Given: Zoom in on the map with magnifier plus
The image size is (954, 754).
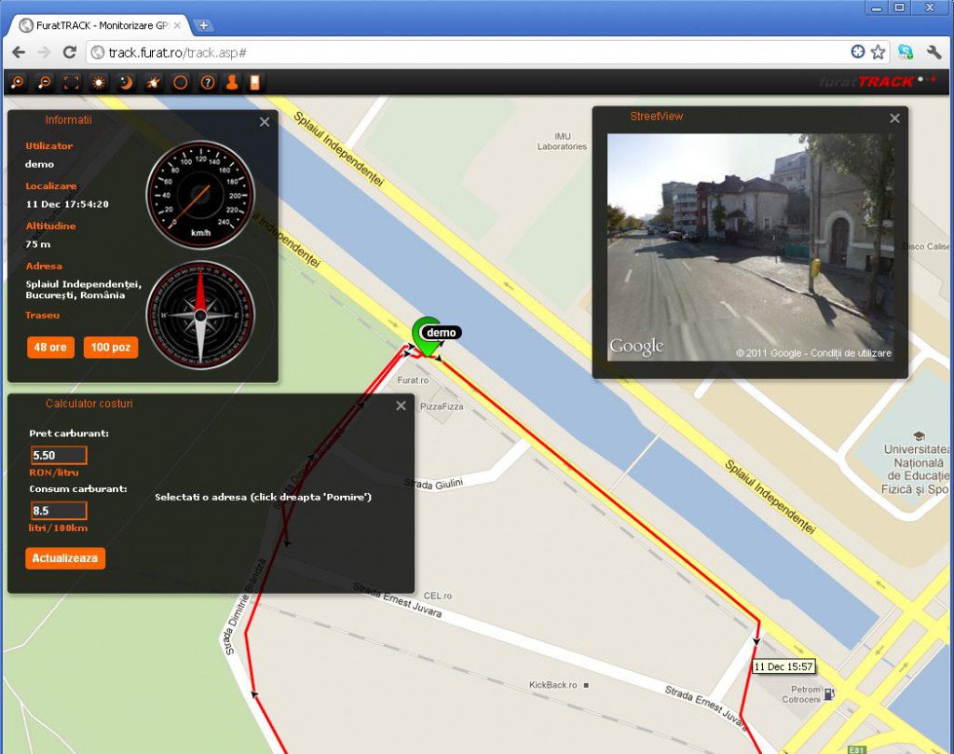Looking at the screenshot, I should click(x=18, y=82).
